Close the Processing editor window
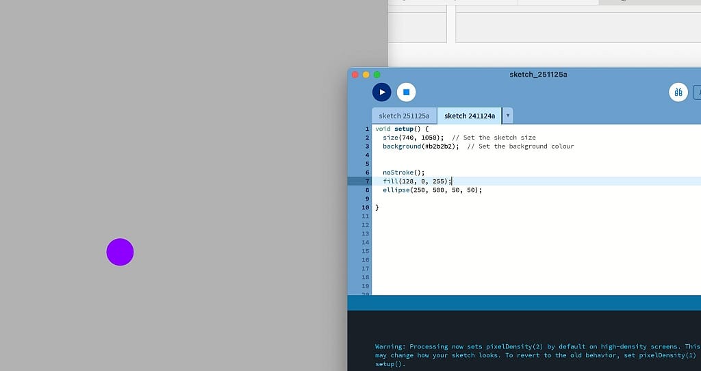 355,75
